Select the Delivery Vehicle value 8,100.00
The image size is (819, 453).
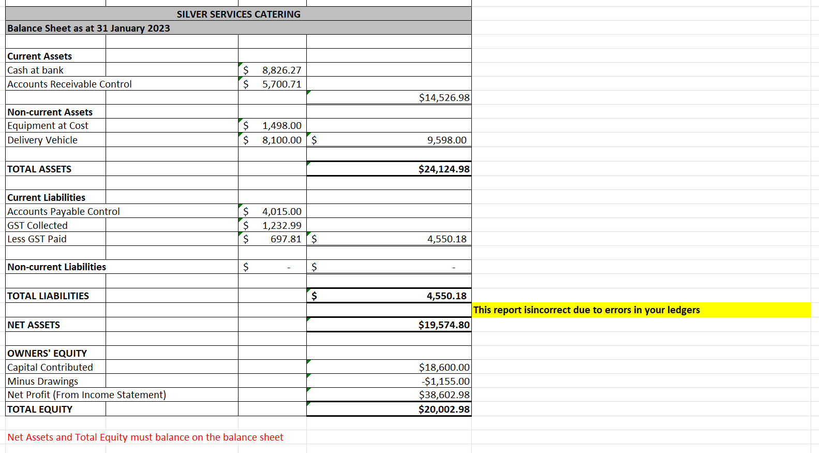[272, 140]
